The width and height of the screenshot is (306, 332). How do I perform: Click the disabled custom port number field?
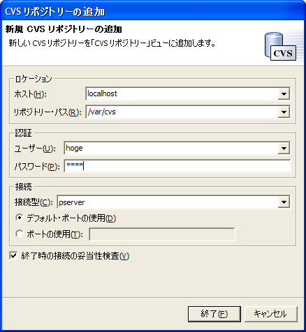(162, 234)
